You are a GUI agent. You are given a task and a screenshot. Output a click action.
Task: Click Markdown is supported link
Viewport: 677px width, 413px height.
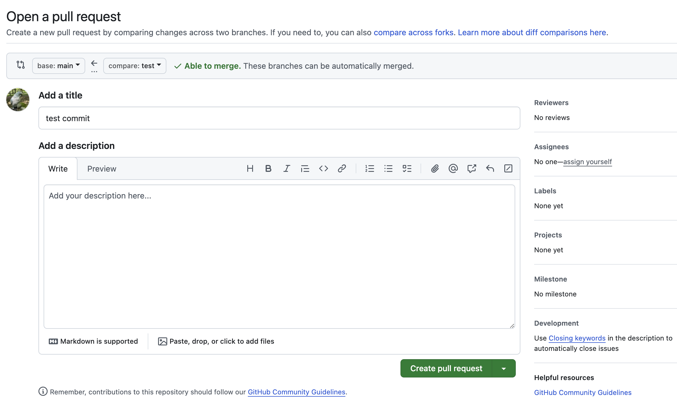(x=94, y=341)
